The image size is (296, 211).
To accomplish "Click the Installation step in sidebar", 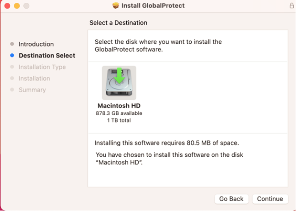I will [x=34, y=78].
